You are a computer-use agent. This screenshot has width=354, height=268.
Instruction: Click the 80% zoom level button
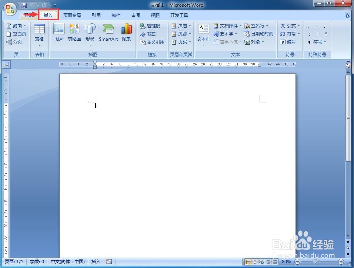pyautogui.click(x=286, y=262)
